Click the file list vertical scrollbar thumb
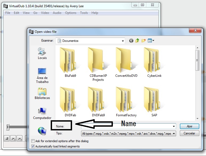Viewport: 206px width, 156px height. [x=197, y=60]
